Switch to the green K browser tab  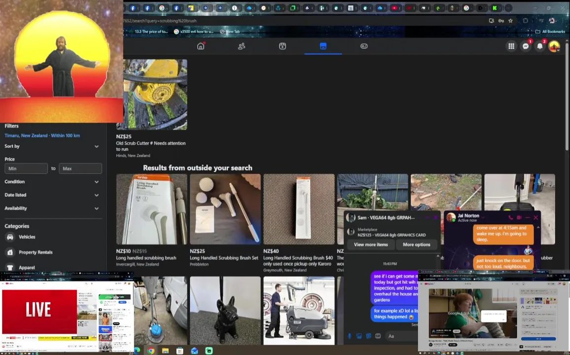(495, 8)
